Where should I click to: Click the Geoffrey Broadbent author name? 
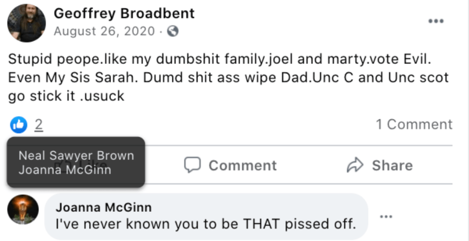(124, 14)
